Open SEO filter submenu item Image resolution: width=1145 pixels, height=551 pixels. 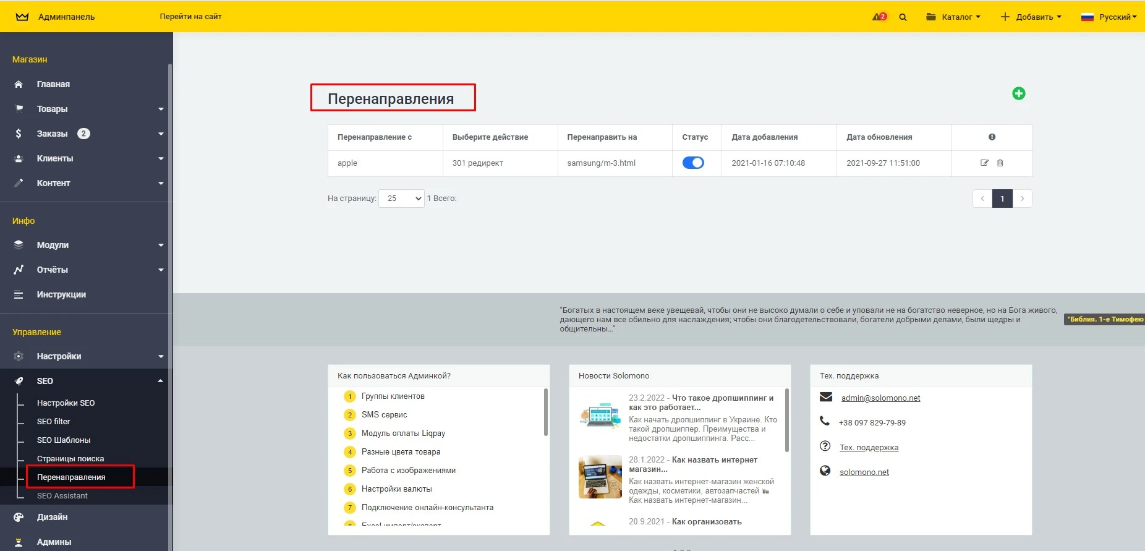tap(53, 421)
